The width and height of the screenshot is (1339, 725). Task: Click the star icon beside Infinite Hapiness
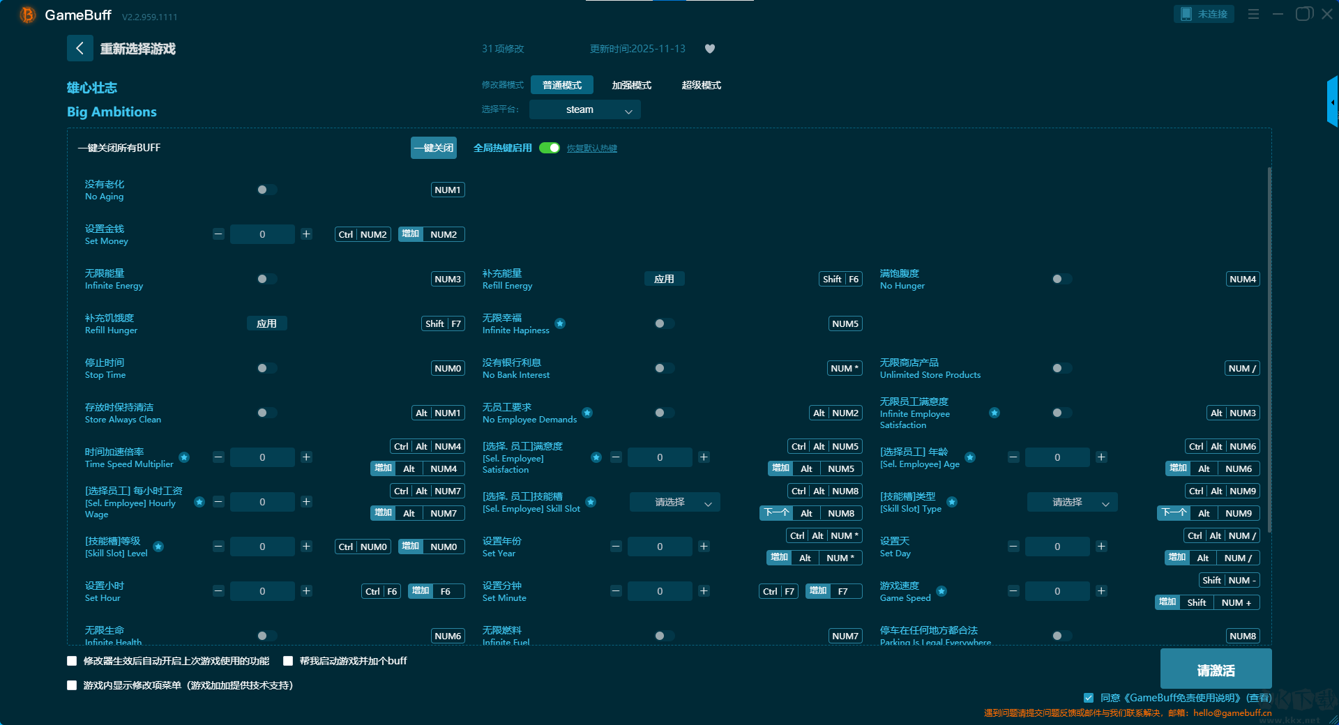coord(560,323)
